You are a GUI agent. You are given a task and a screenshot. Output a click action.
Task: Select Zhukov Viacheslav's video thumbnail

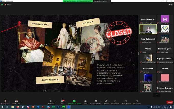click(x=148, y=29)
